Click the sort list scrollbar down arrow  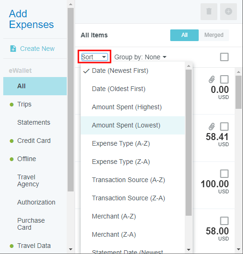(188, 250)
